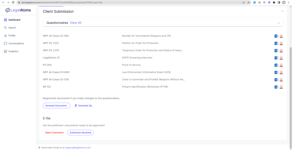
Task: Expand the Questionnaires dropdown chevron
Action: 279,23
